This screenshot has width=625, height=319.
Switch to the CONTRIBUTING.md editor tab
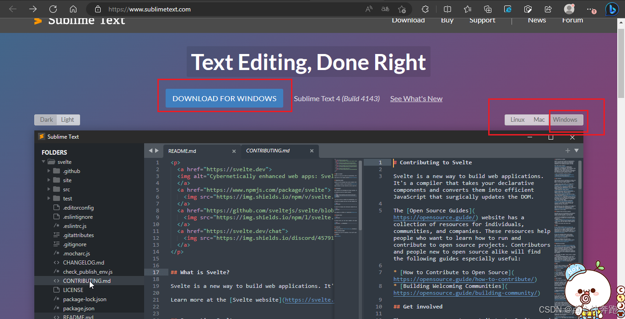[x=280, y=151]
